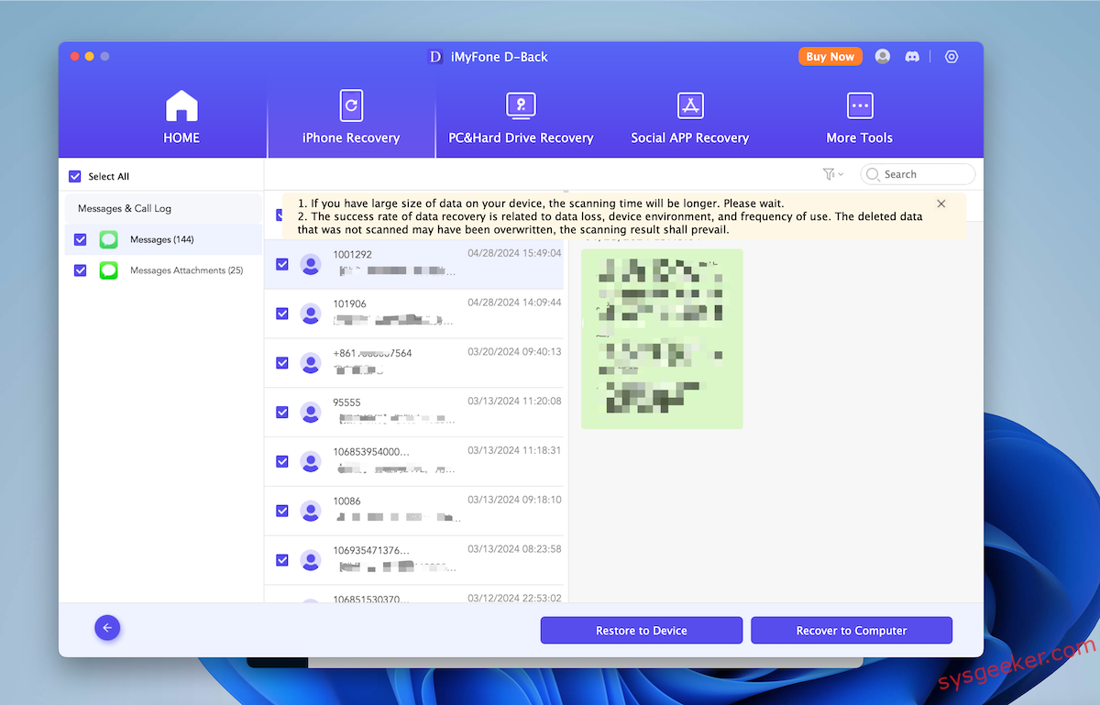Click contact avatar for 106853954000
The width and height of the screenshot is (1100, 705).
coord(311,462)
